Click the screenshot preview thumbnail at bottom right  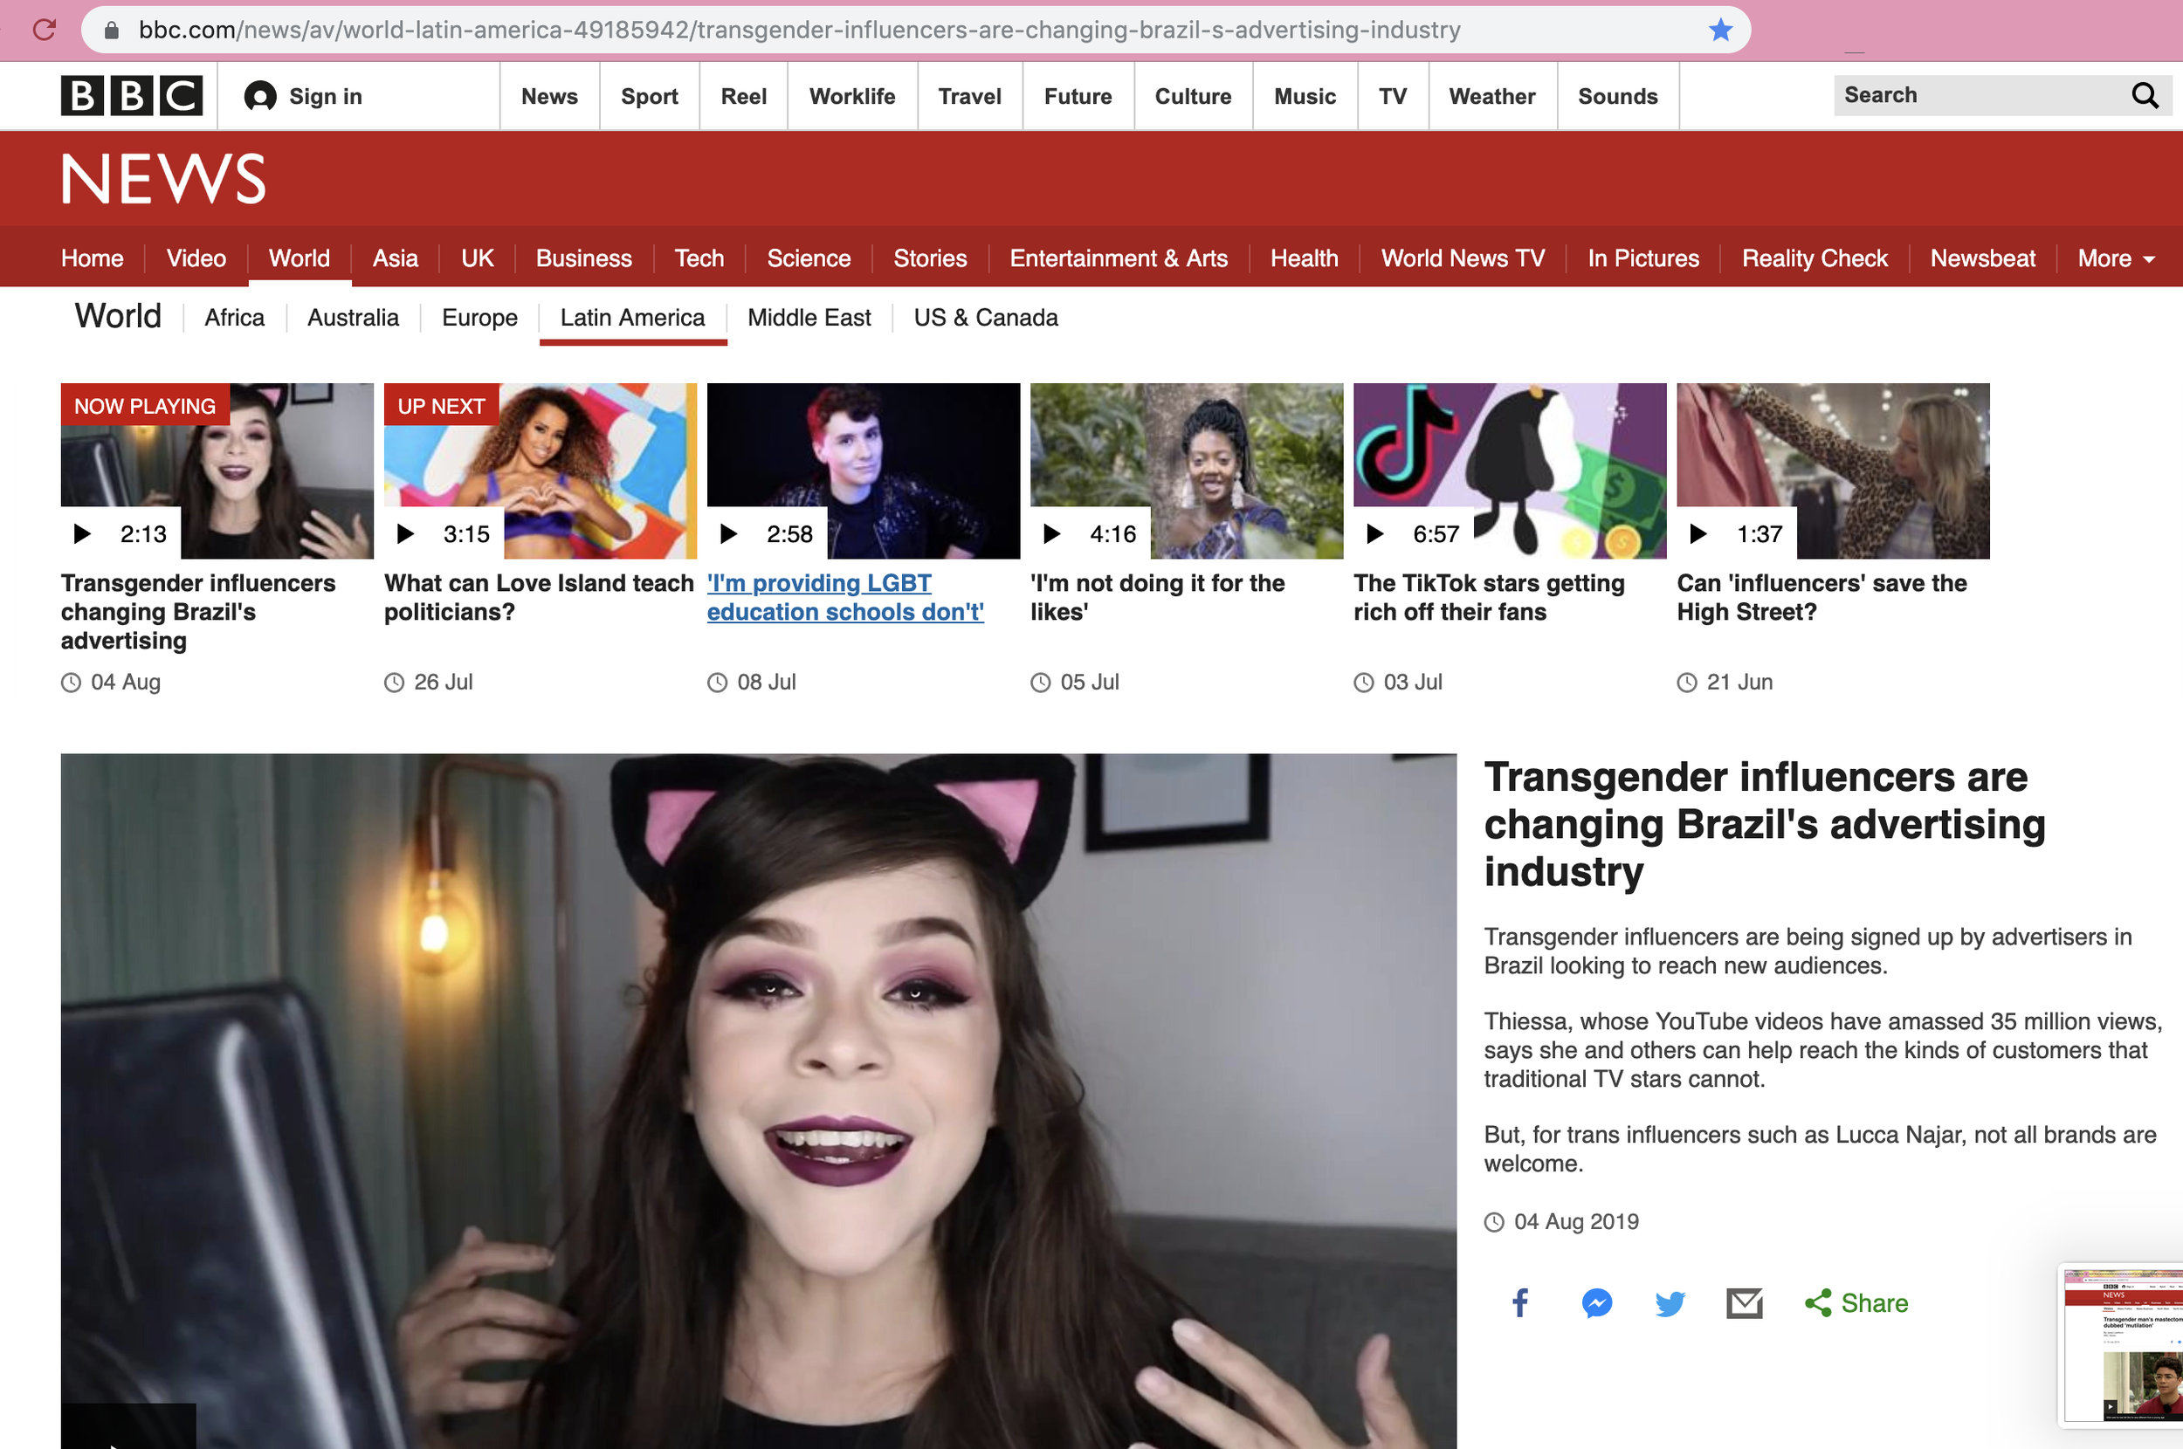(2123, 1344)
